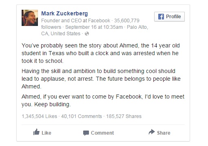Click the Share text label
The image size is (208, 146).
tap(164, 133)
